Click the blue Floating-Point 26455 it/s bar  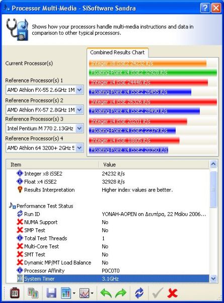pos(140,92)
